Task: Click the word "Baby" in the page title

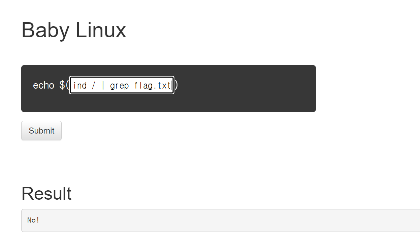Action: coord(45,30)
